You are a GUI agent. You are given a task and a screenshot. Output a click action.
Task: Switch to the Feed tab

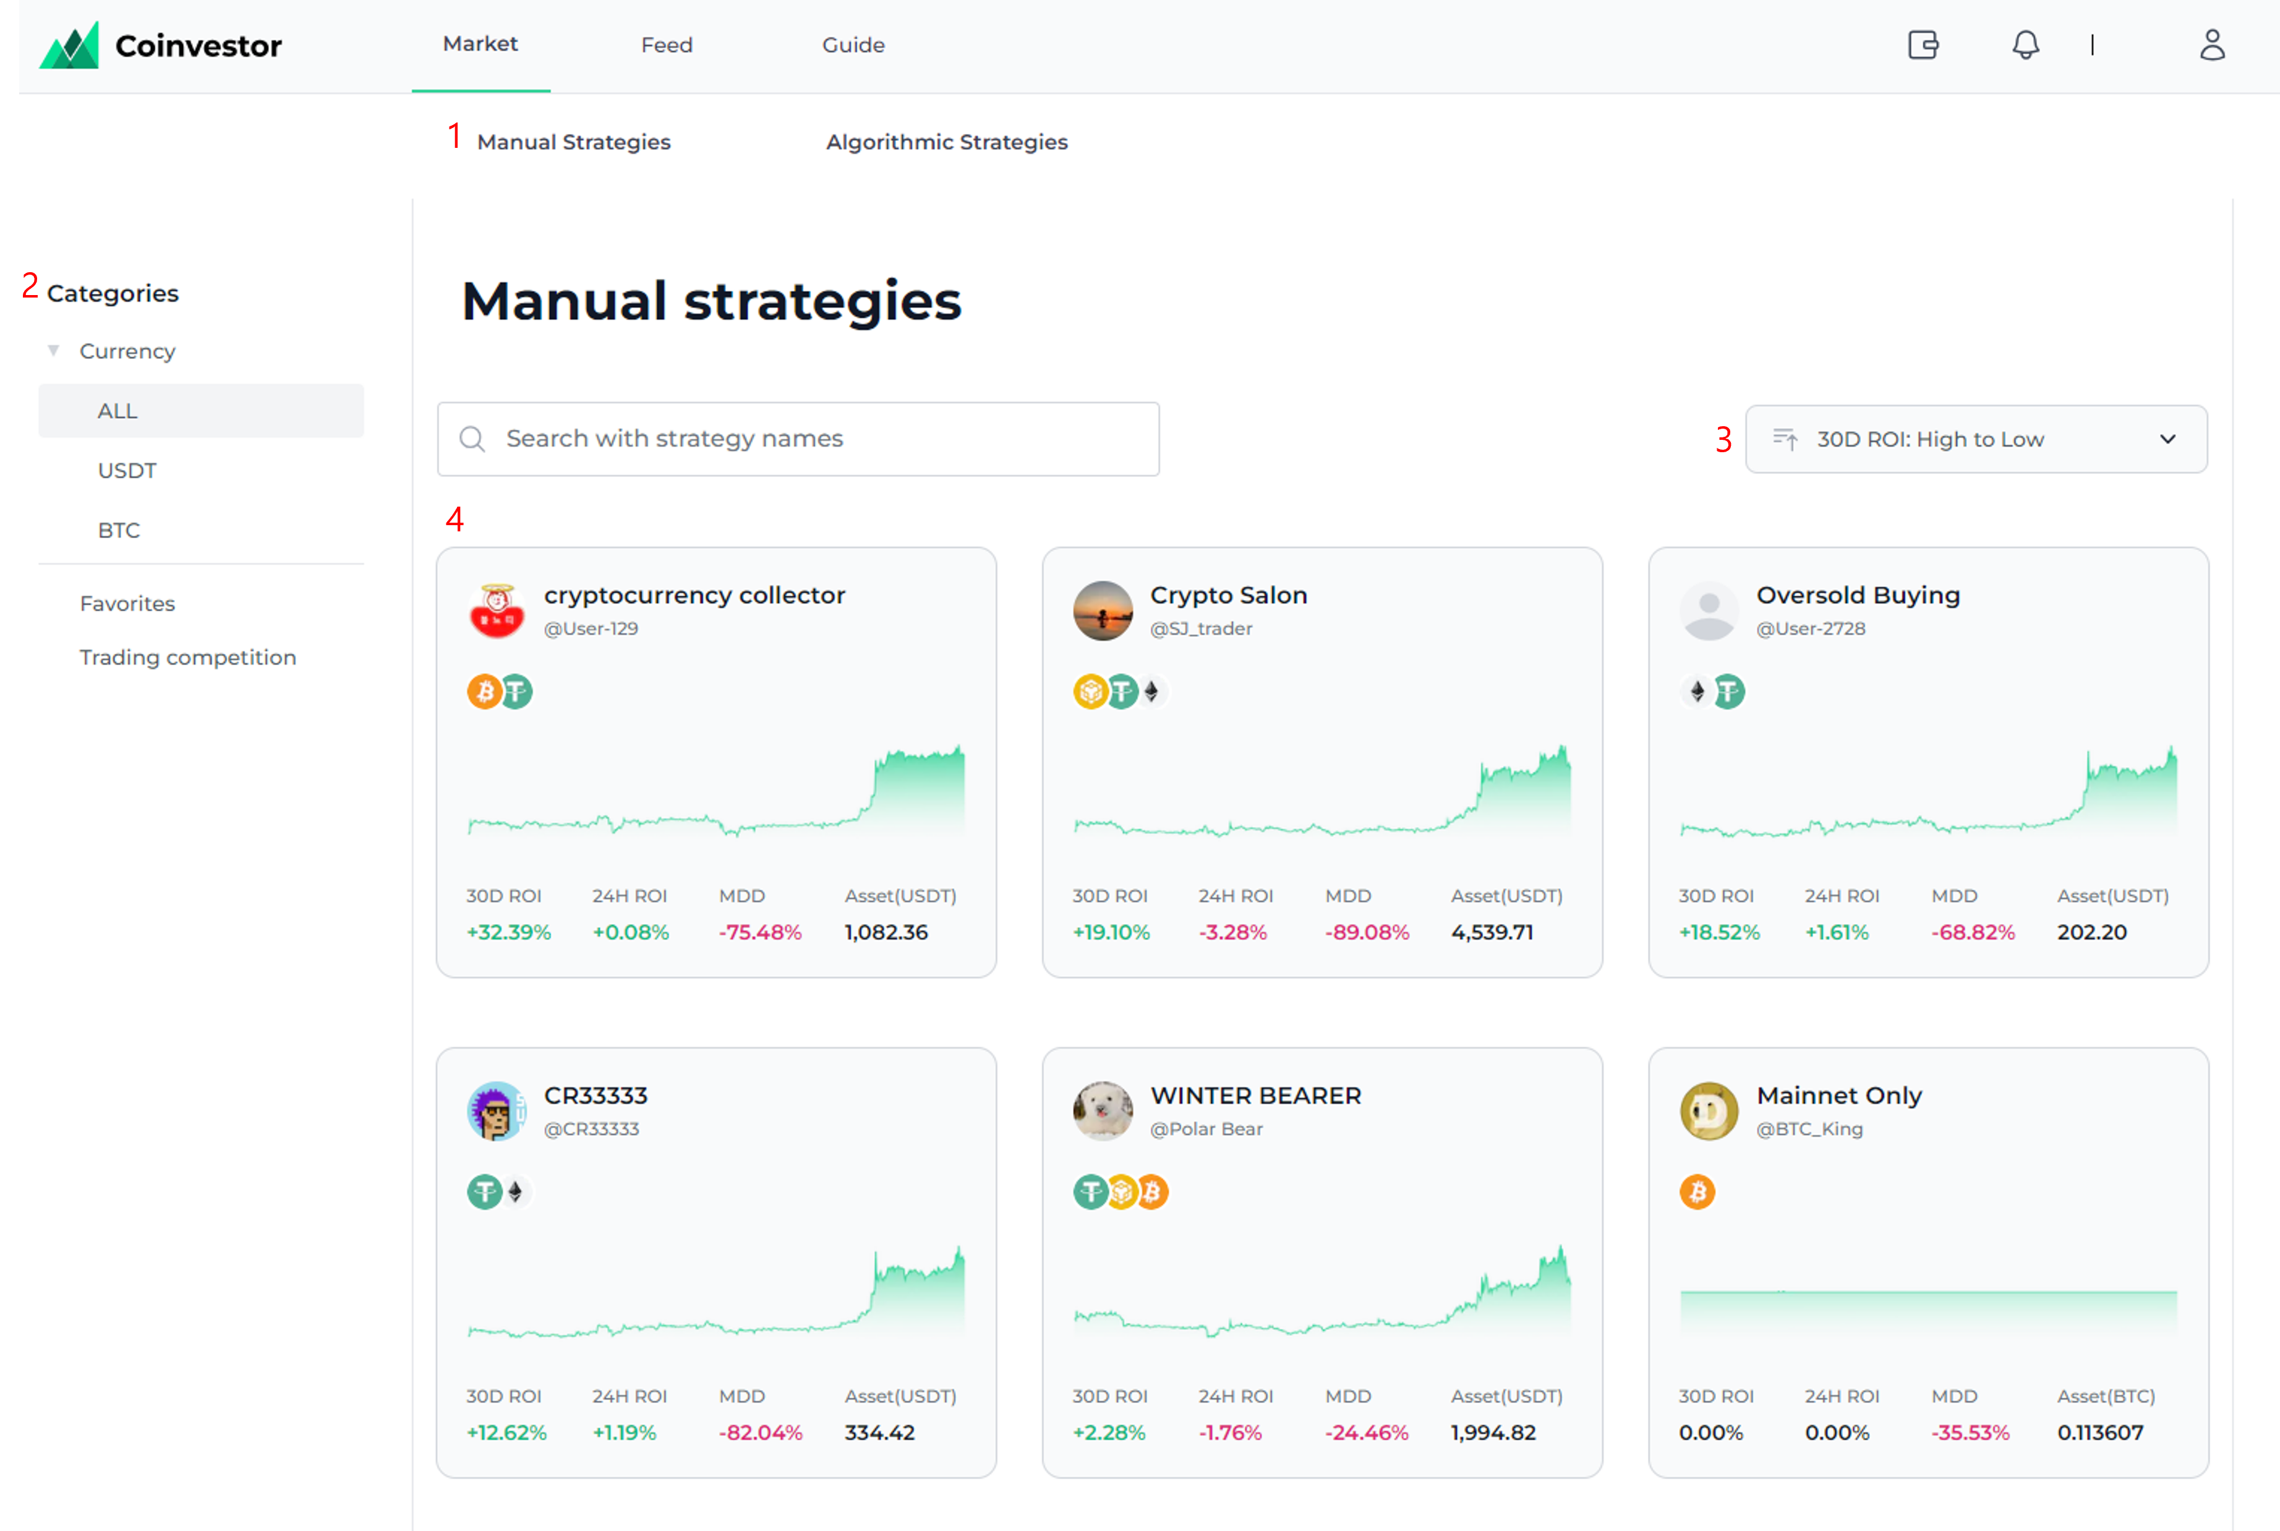click(667, 45)
